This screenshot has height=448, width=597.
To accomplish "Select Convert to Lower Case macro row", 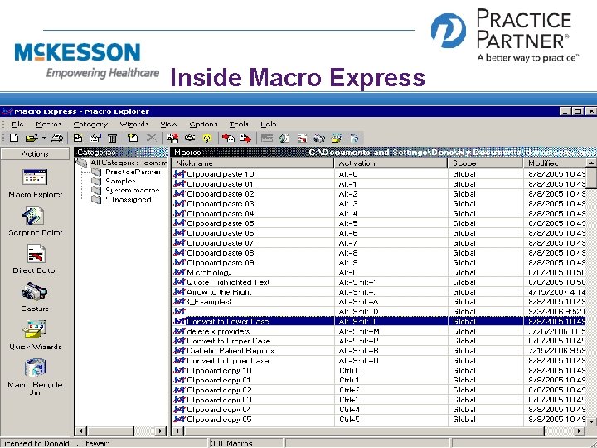I will pos(379,322).
